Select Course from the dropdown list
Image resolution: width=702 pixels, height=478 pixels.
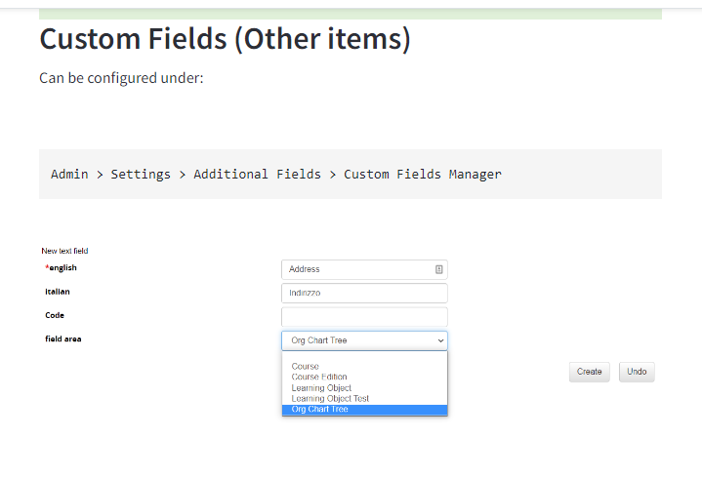306,367
